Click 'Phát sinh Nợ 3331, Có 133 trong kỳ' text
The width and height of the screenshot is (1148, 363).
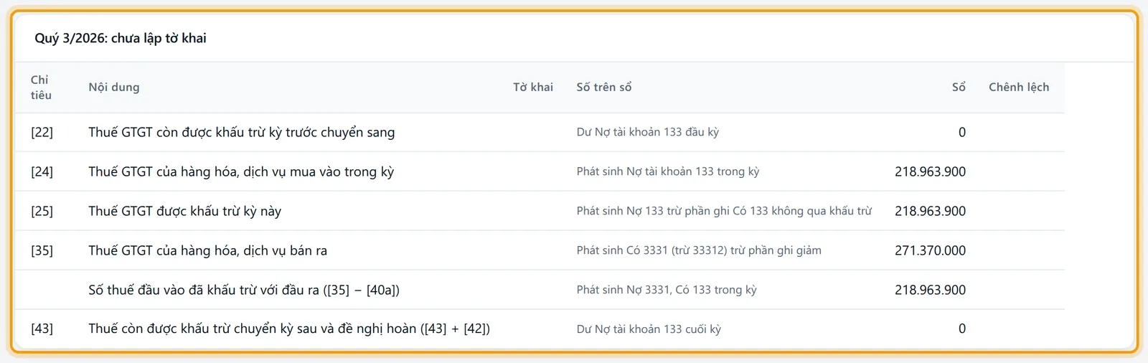pos(667,290)
